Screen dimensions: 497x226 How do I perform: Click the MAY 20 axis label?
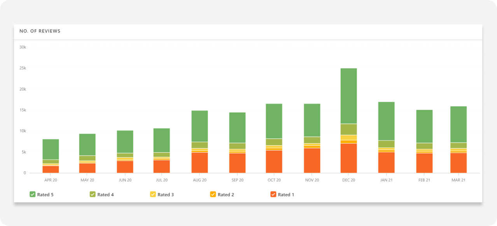[87, 180]
